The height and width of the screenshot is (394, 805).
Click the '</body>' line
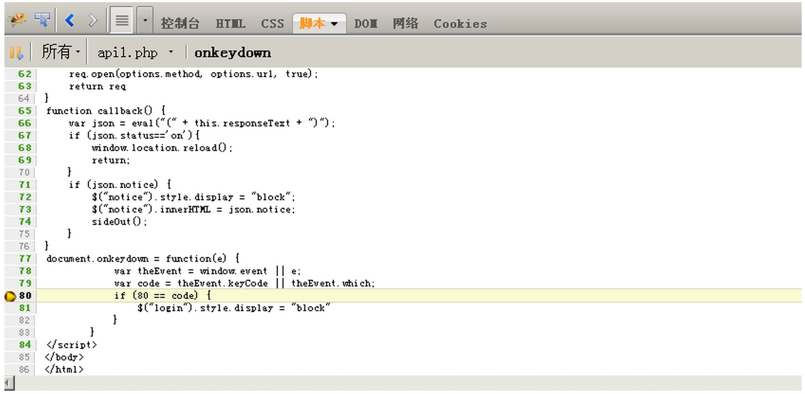tap(65, 357)
